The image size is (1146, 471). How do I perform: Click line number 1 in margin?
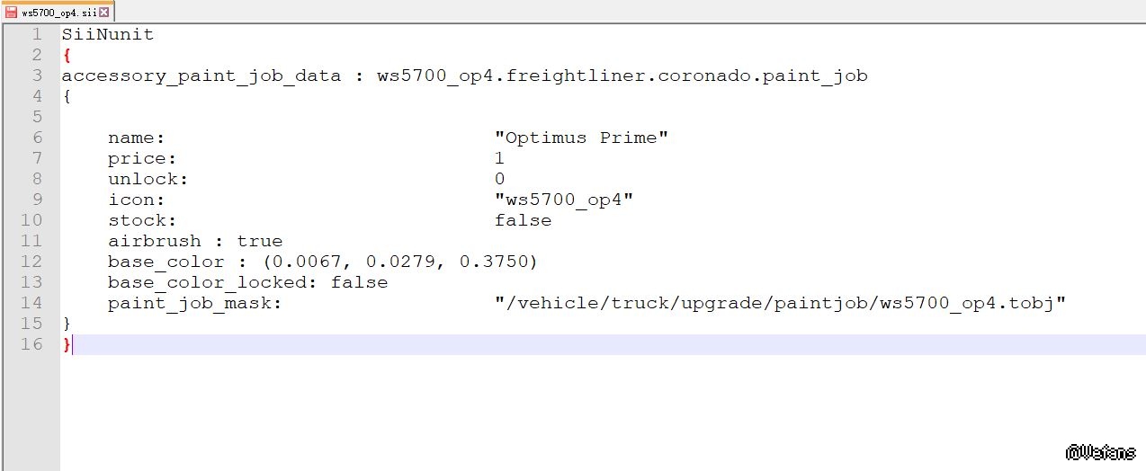pyautogui.click(x=37, y=35)
